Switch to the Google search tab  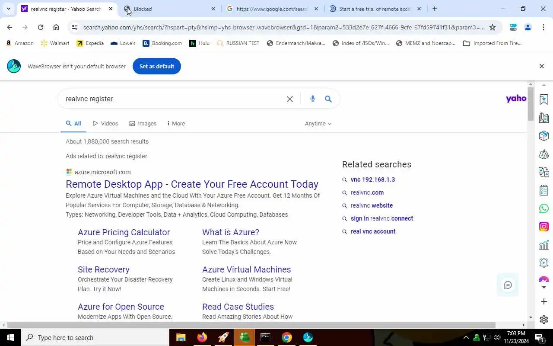click(x=272, y=9)
